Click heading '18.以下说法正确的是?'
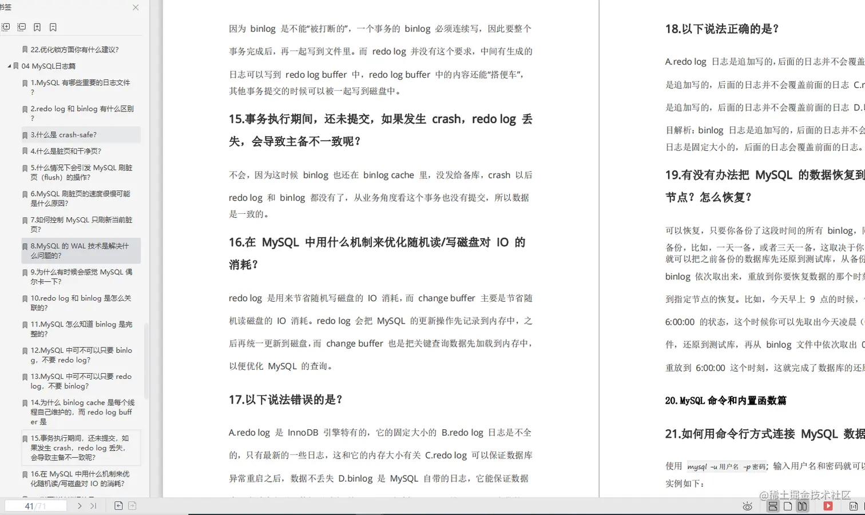 722,29
